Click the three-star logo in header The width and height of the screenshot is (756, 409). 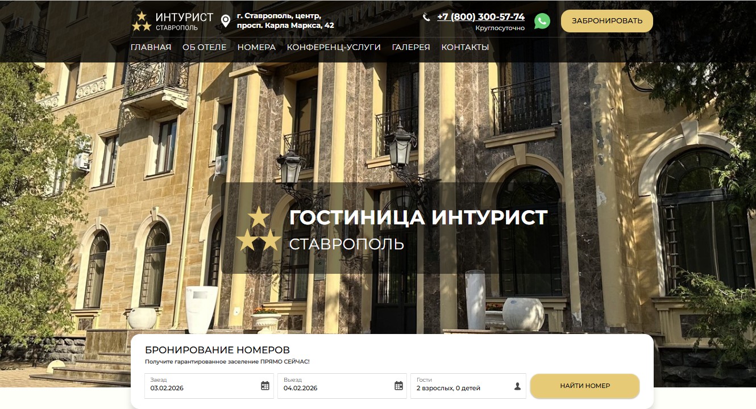[142, 22]
